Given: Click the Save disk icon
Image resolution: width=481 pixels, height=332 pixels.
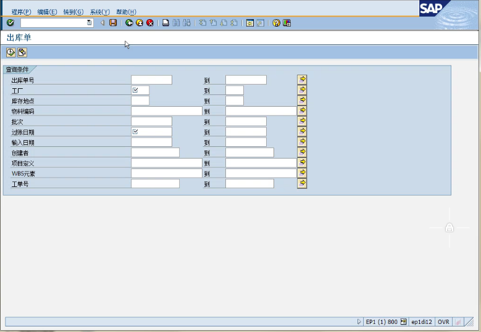Looking at the screenshot, I should 113,23.
